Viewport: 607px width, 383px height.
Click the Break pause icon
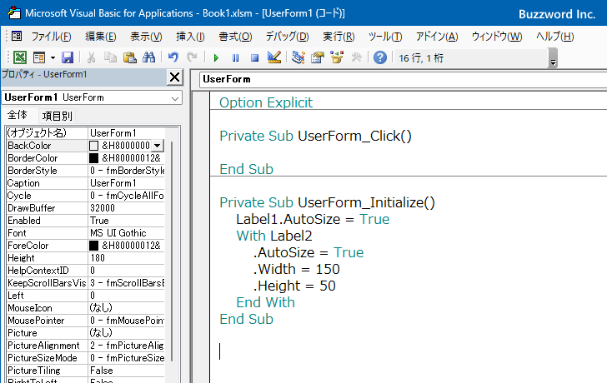pos(235,58)
